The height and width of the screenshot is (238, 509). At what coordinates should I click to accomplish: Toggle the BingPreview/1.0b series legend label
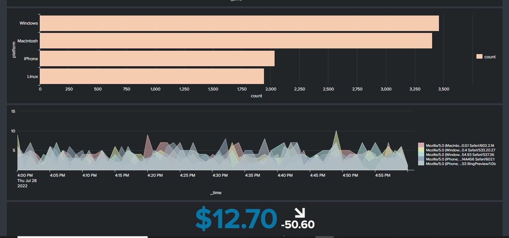461,164
